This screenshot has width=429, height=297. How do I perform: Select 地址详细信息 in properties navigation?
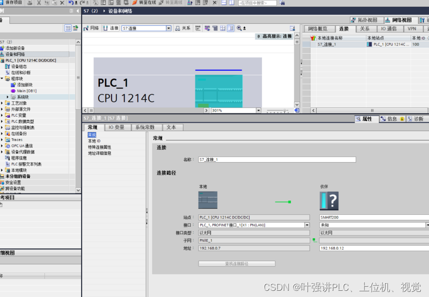coord(99,153)
